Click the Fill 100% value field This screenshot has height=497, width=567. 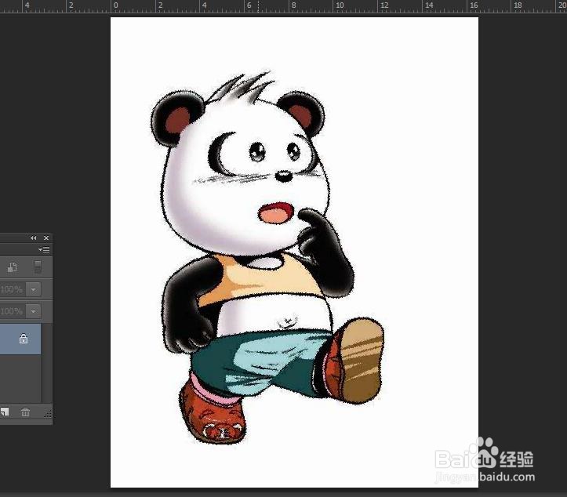13,311
